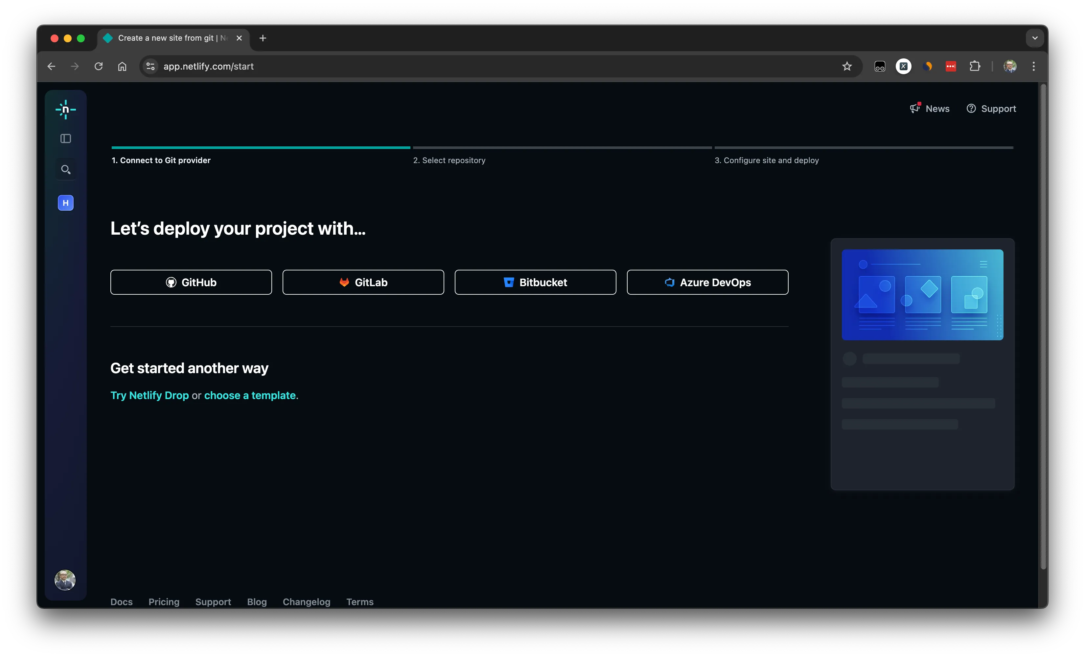Open the user avatar in the sidebar
Viewport: 1085px width, 657px height.
tap(65, 580)
